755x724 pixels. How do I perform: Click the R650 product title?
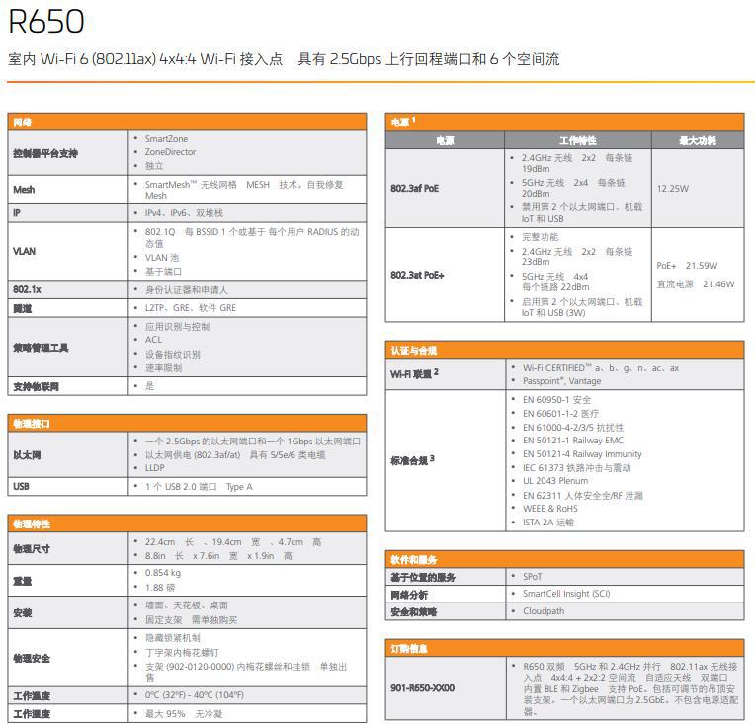coord(46,22)
